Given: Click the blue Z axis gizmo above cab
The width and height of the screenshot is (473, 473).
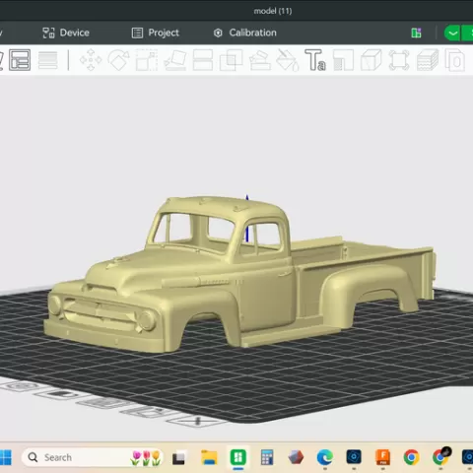Looking at the screenshot, I should 247,219.
